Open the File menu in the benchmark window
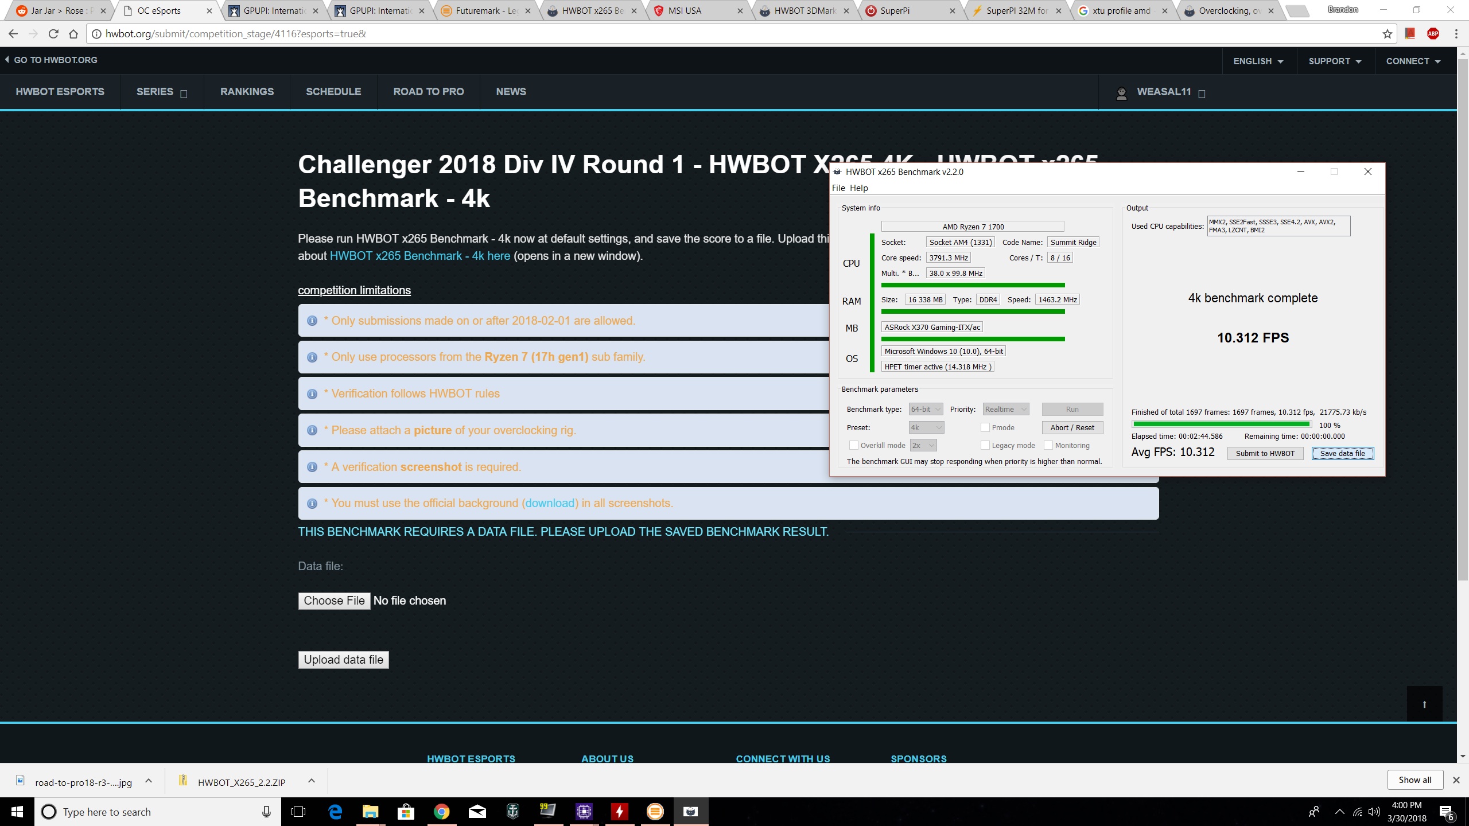The width and height of the screenshot is (1469, 826). [x=838, y=188]
